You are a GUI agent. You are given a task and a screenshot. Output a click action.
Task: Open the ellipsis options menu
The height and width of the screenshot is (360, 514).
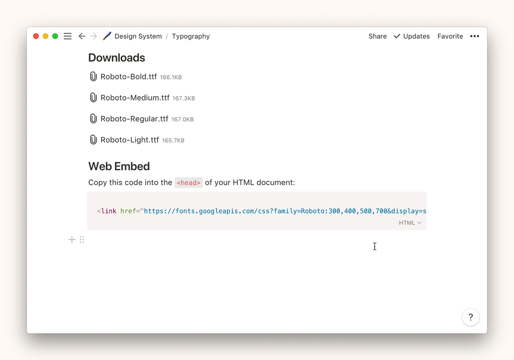pos(475,36)
